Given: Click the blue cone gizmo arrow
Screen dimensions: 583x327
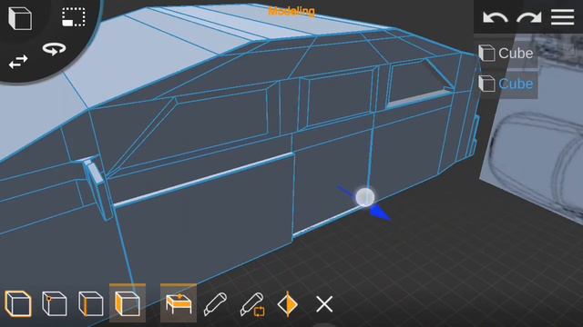Looking at the screenshot, I should click(380, 213).
